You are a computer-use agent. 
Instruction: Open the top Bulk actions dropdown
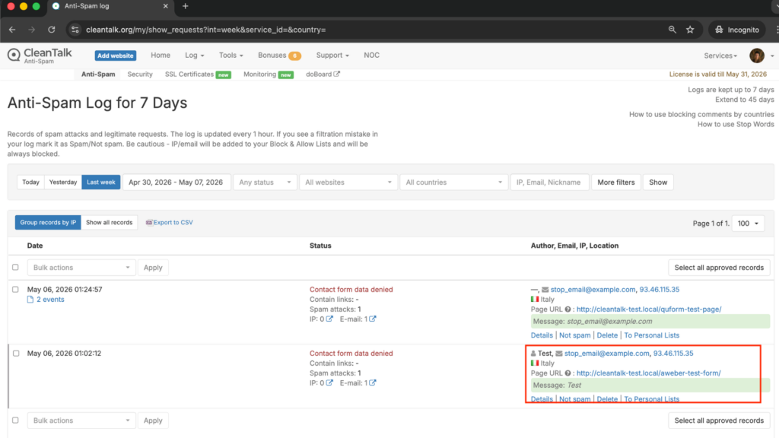81,268
